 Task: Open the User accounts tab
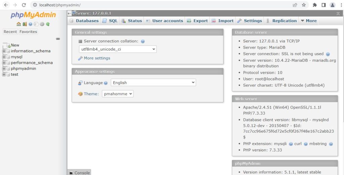pos(165,21)
